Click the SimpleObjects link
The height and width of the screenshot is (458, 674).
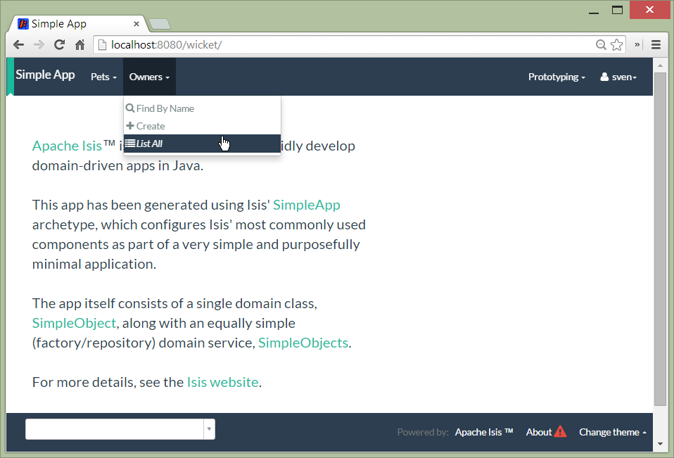(x=303, y=343)
